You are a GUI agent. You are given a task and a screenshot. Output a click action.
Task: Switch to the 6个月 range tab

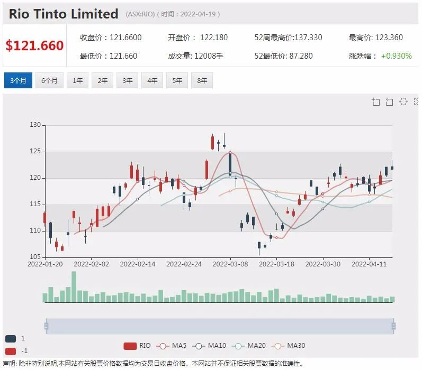pyautogui.click(x=49, y=80)
